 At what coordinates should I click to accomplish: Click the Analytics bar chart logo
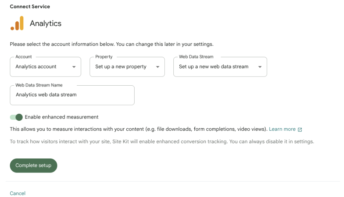click(x=17, y=23)
